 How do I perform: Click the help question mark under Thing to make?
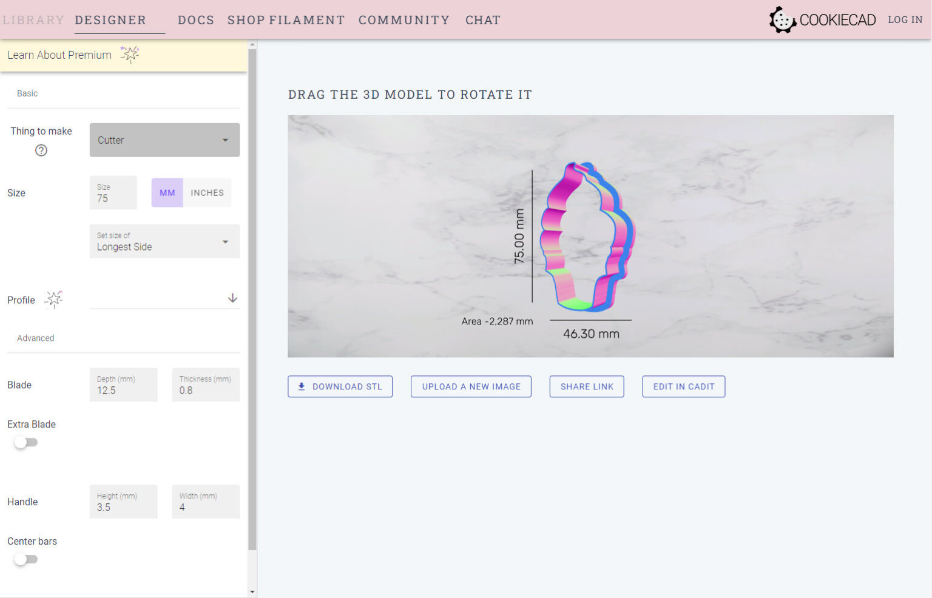point(41,150)
